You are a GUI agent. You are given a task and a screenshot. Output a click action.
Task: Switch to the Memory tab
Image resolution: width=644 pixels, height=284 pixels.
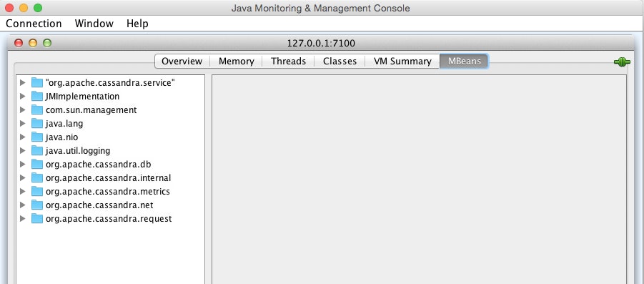pos(236,62)
